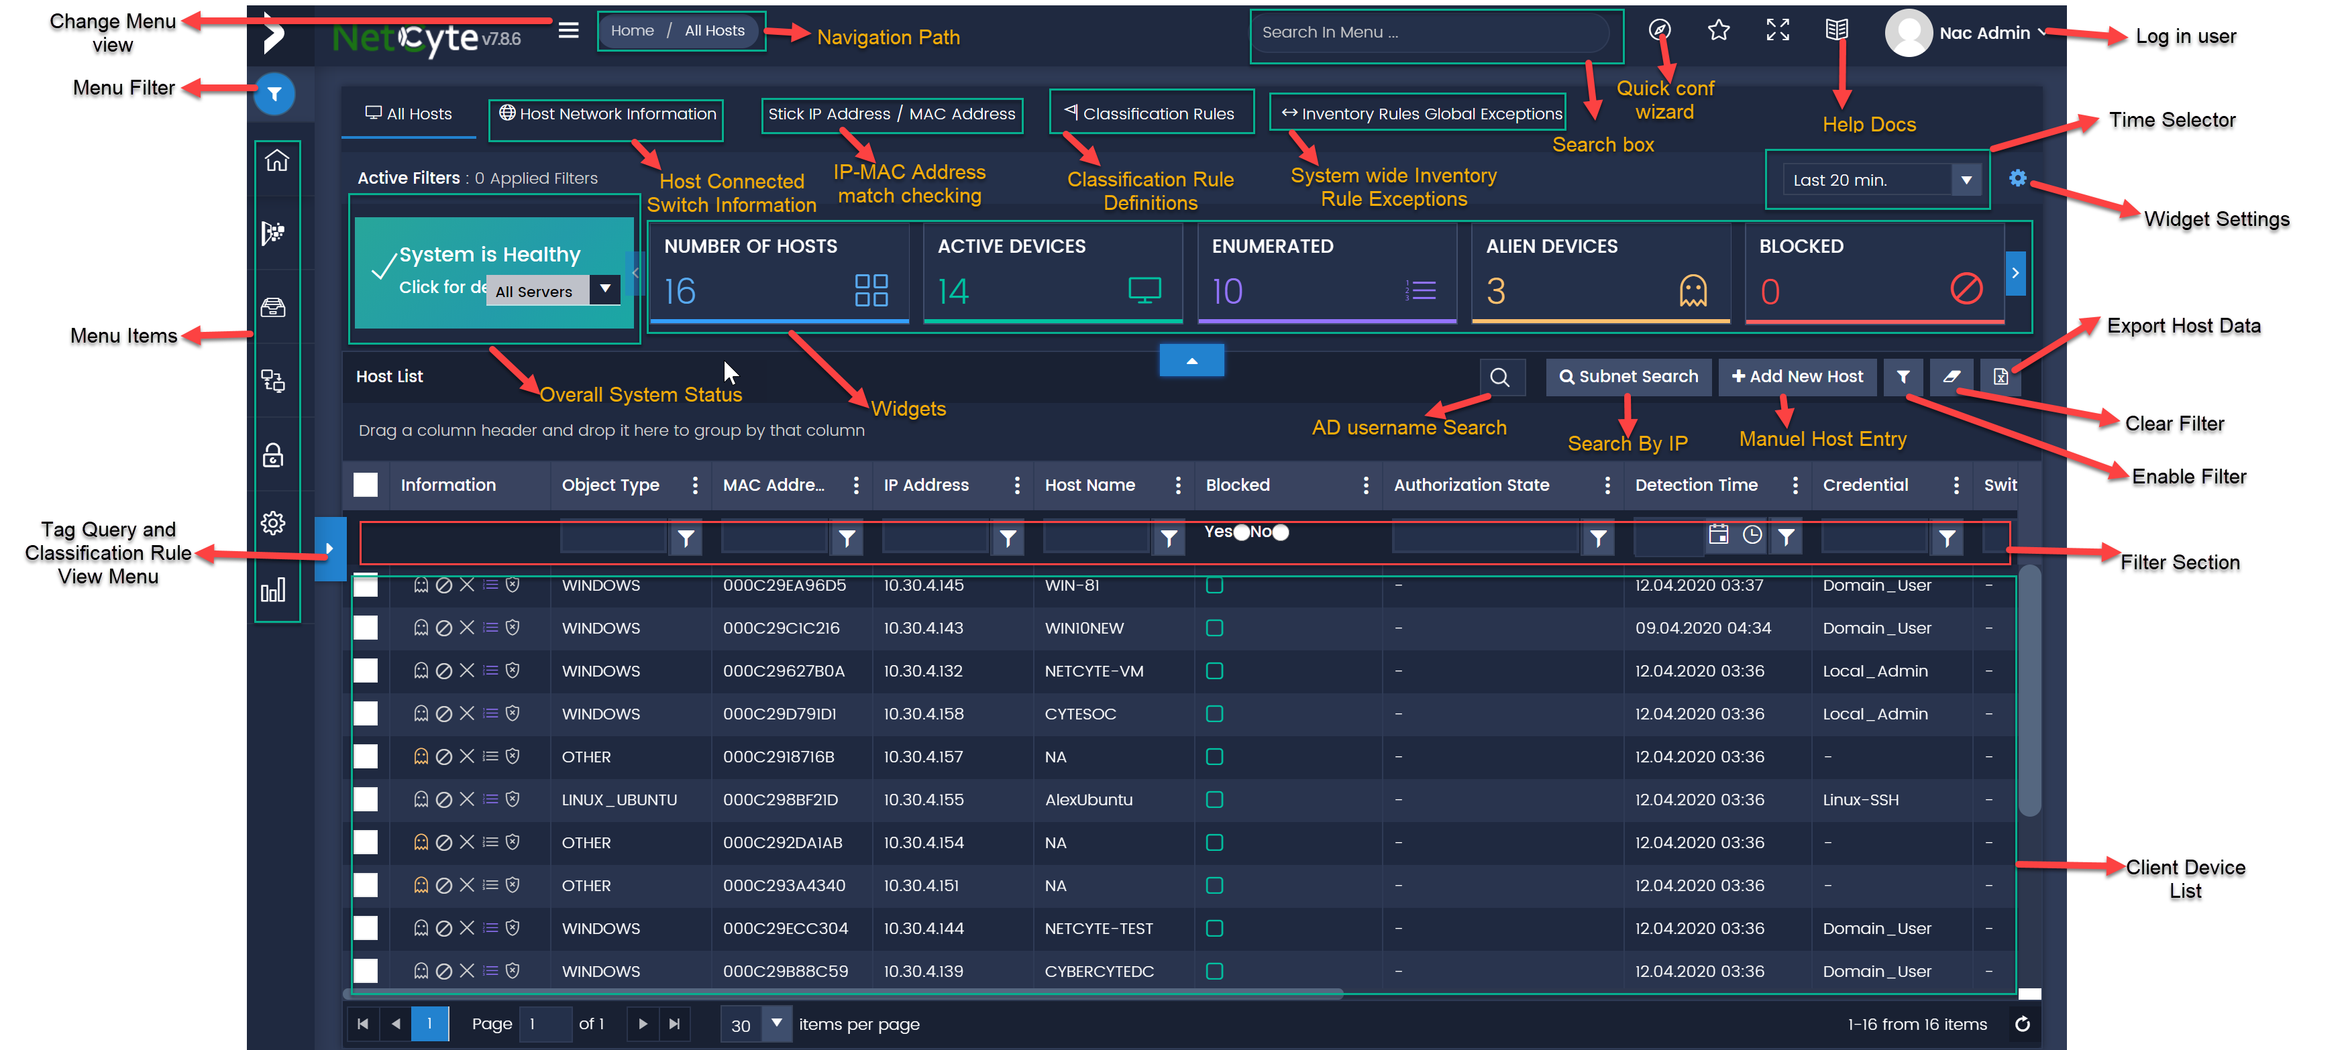Click the Home breadcrumb link

coord(633,31)
